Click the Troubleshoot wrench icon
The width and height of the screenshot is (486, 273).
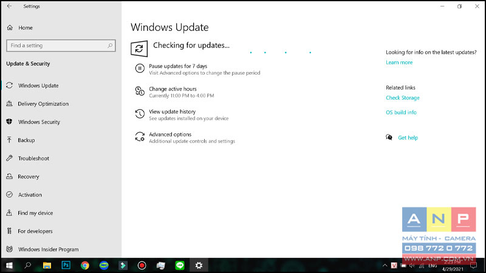9,158
